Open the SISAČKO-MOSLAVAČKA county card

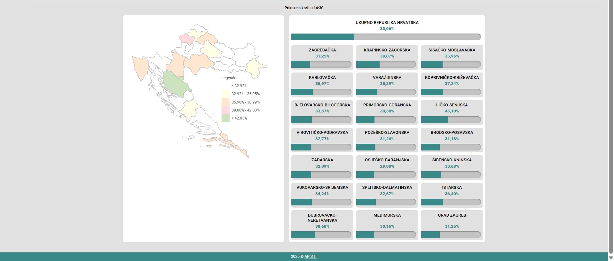(x=452, y=58)
